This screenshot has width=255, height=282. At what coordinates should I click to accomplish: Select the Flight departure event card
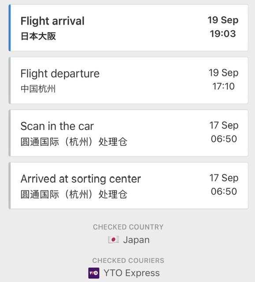pos(129,80)
